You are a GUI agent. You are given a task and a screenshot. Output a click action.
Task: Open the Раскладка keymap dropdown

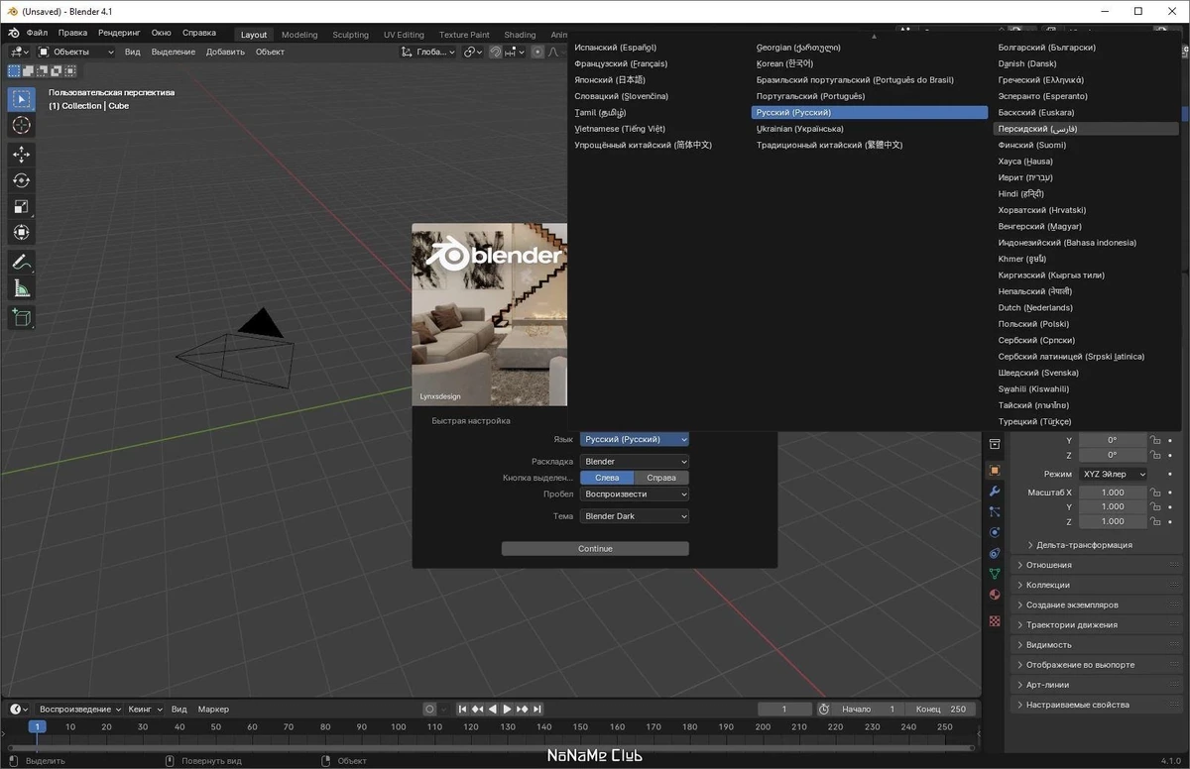tap(635, 461)
